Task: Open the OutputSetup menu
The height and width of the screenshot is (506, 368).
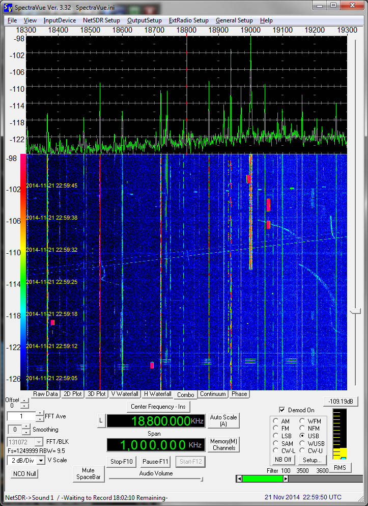Action: [145, 20]
